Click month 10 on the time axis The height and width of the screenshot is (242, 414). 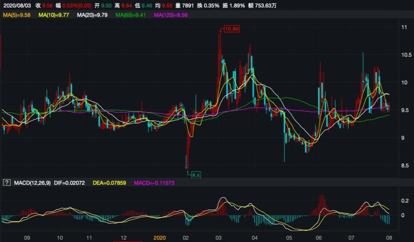[60, 238]
